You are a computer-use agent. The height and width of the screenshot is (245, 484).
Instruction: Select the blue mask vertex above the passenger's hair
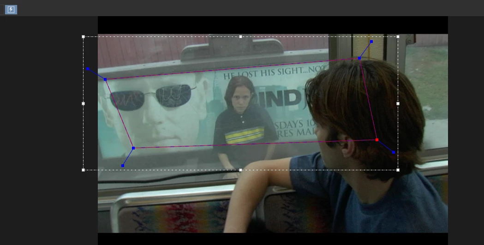[359, 58]
